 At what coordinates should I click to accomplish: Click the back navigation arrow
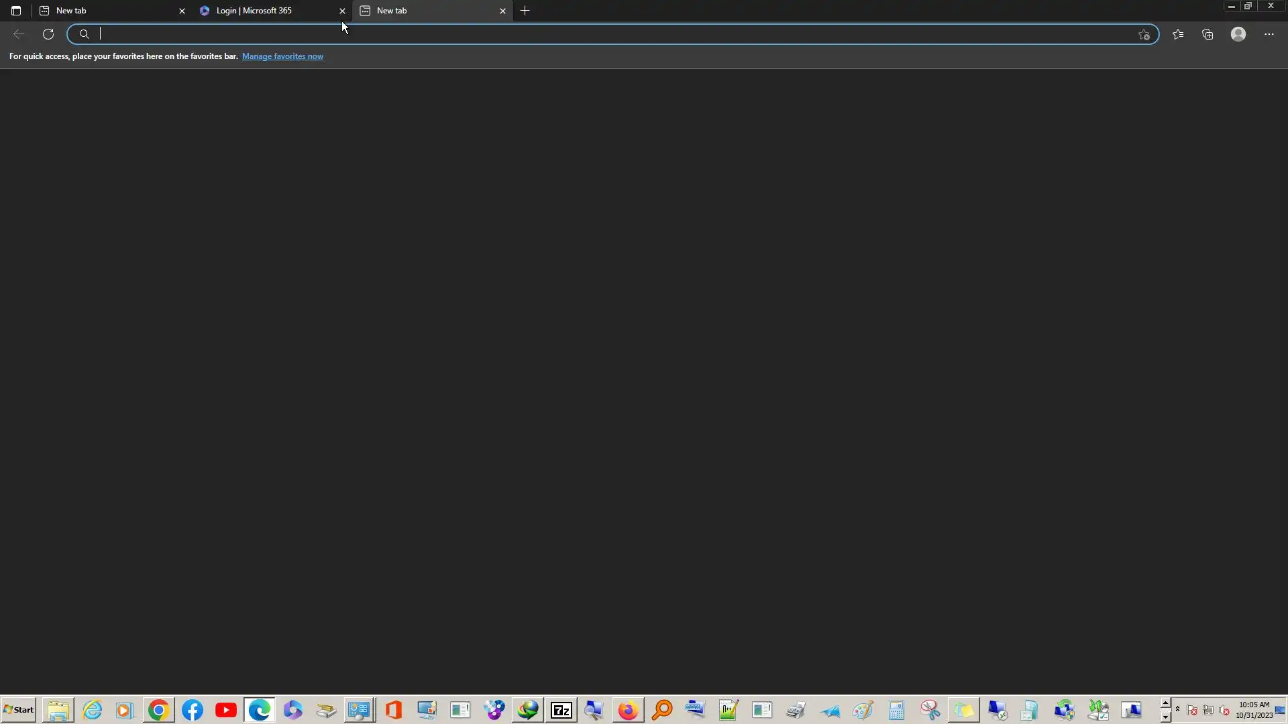(x=19, y=34)
